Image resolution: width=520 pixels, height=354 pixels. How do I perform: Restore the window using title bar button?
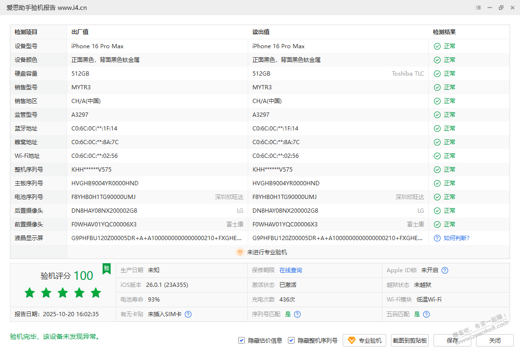click(x=501, y=8)
